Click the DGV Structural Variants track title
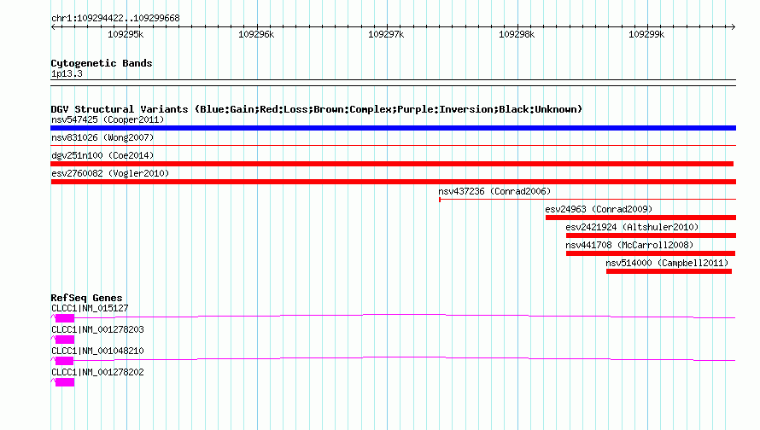760x430 pixels. (x=316, y=109)
